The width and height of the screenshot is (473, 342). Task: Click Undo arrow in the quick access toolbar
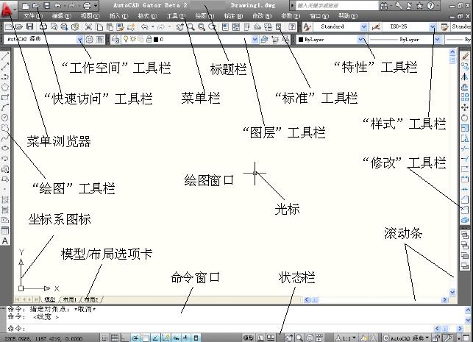click(57, 5)
